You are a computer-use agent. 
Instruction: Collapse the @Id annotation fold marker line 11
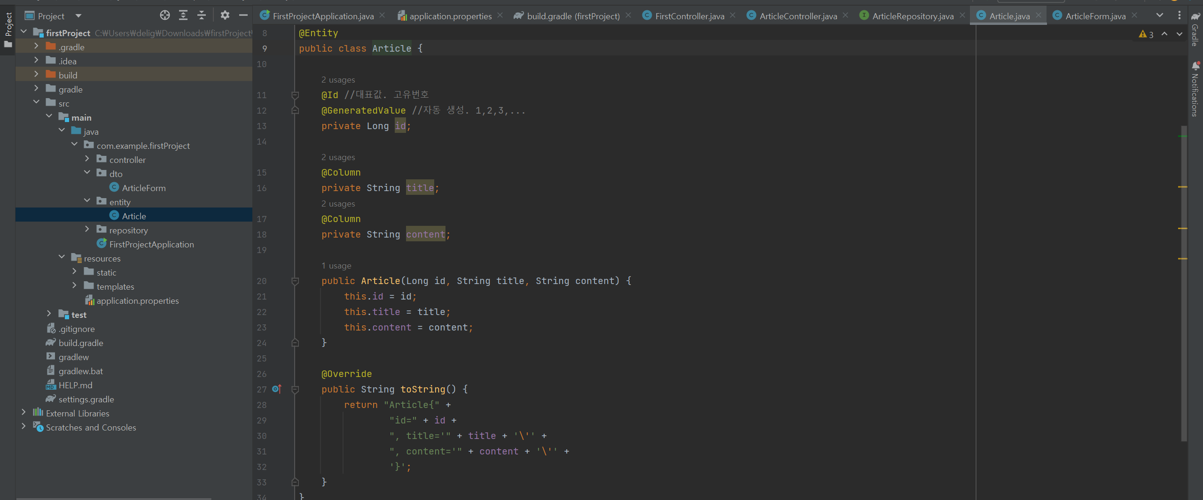[295, 95]
